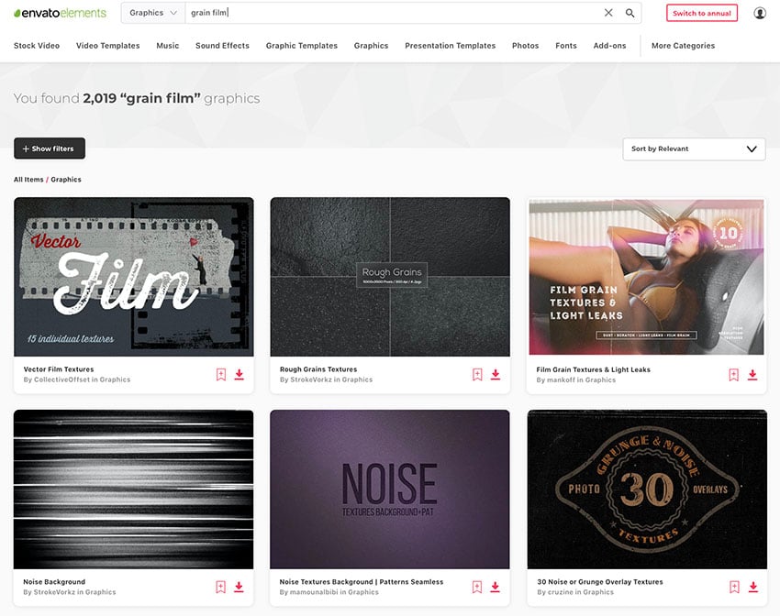
Task: Open the More Categories menu
Action: pyautogui.click(x=682, y=45)
